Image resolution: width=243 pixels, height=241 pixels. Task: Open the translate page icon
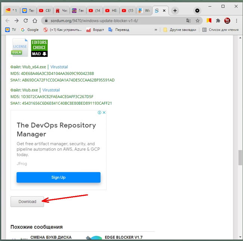click(188, 21)
